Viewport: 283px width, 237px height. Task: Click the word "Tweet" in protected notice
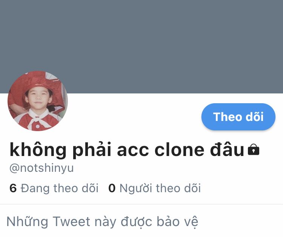tap(71, 221)
